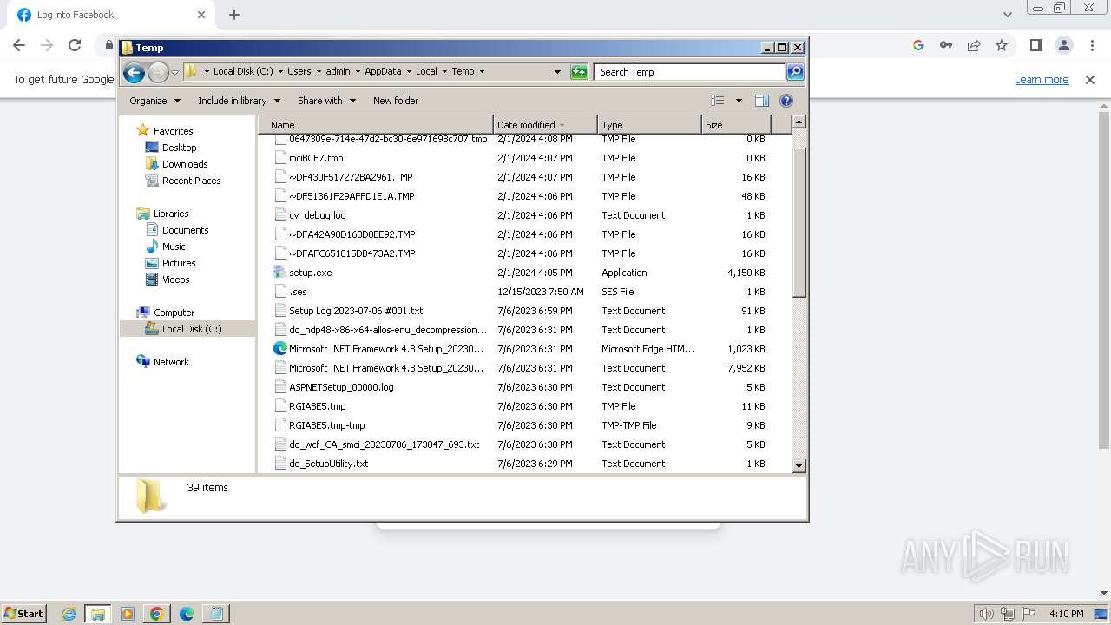Open Downloads in Favorites
The width and height of the screenshot is (1111, 625).
(x=185, y=164)
